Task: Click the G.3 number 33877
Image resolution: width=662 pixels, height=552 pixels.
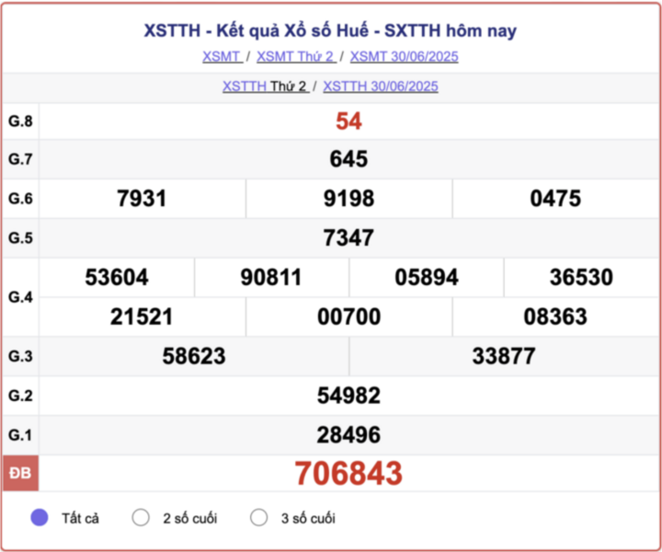Action: [504, 356]
